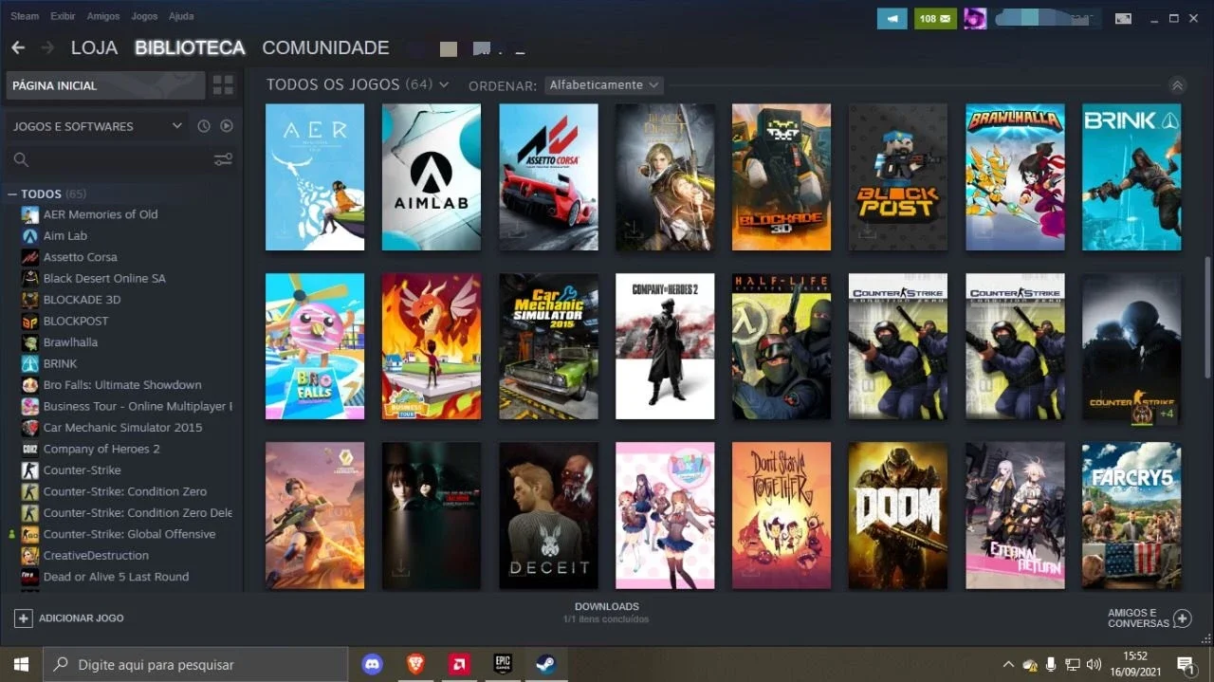This screenshot has height=682, width=1214.
Task: Select Dead or Alive 5 Last Round
Action: 116,577
